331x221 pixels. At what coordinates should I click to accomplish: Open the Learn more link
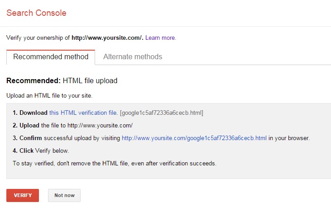coord(161,38)
